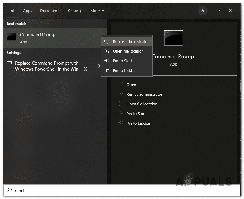Select Run as administrator from context menu
Image resolution: width=244 pixels, height=199 pixels.
tap(130, 41)
